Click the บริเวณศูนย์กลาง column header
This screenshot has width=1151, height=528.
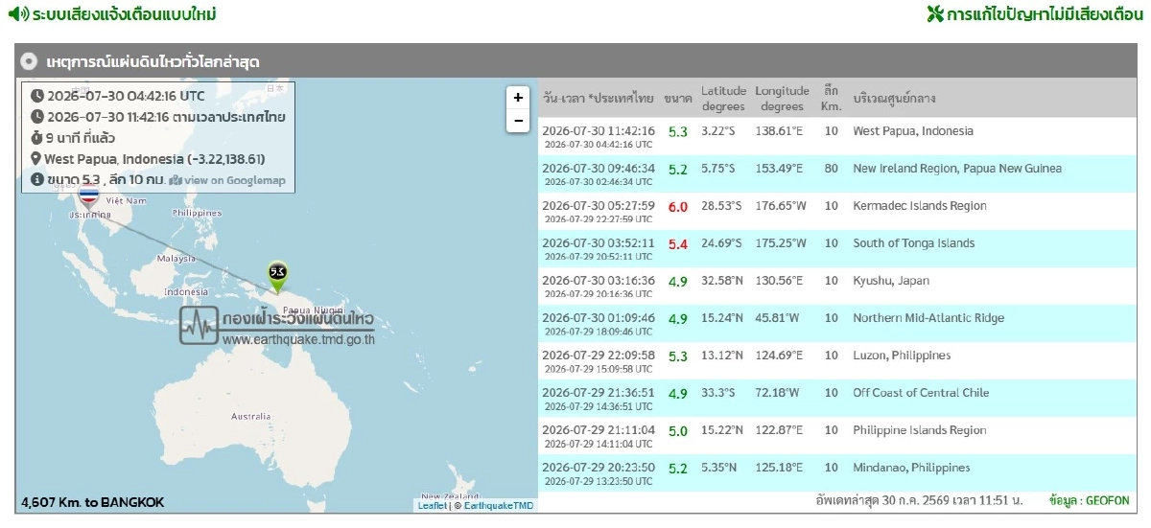[x=894, y=99]
